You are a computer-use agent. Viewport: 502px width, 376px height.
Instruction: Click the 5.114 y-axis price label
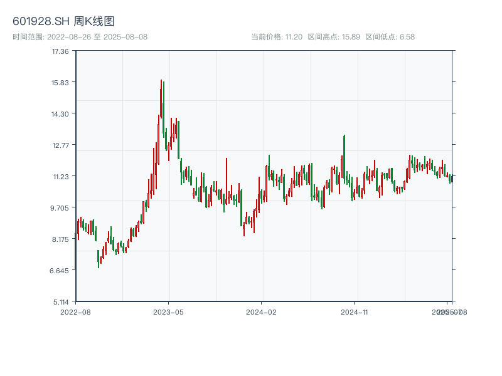[x=60, y=301]
